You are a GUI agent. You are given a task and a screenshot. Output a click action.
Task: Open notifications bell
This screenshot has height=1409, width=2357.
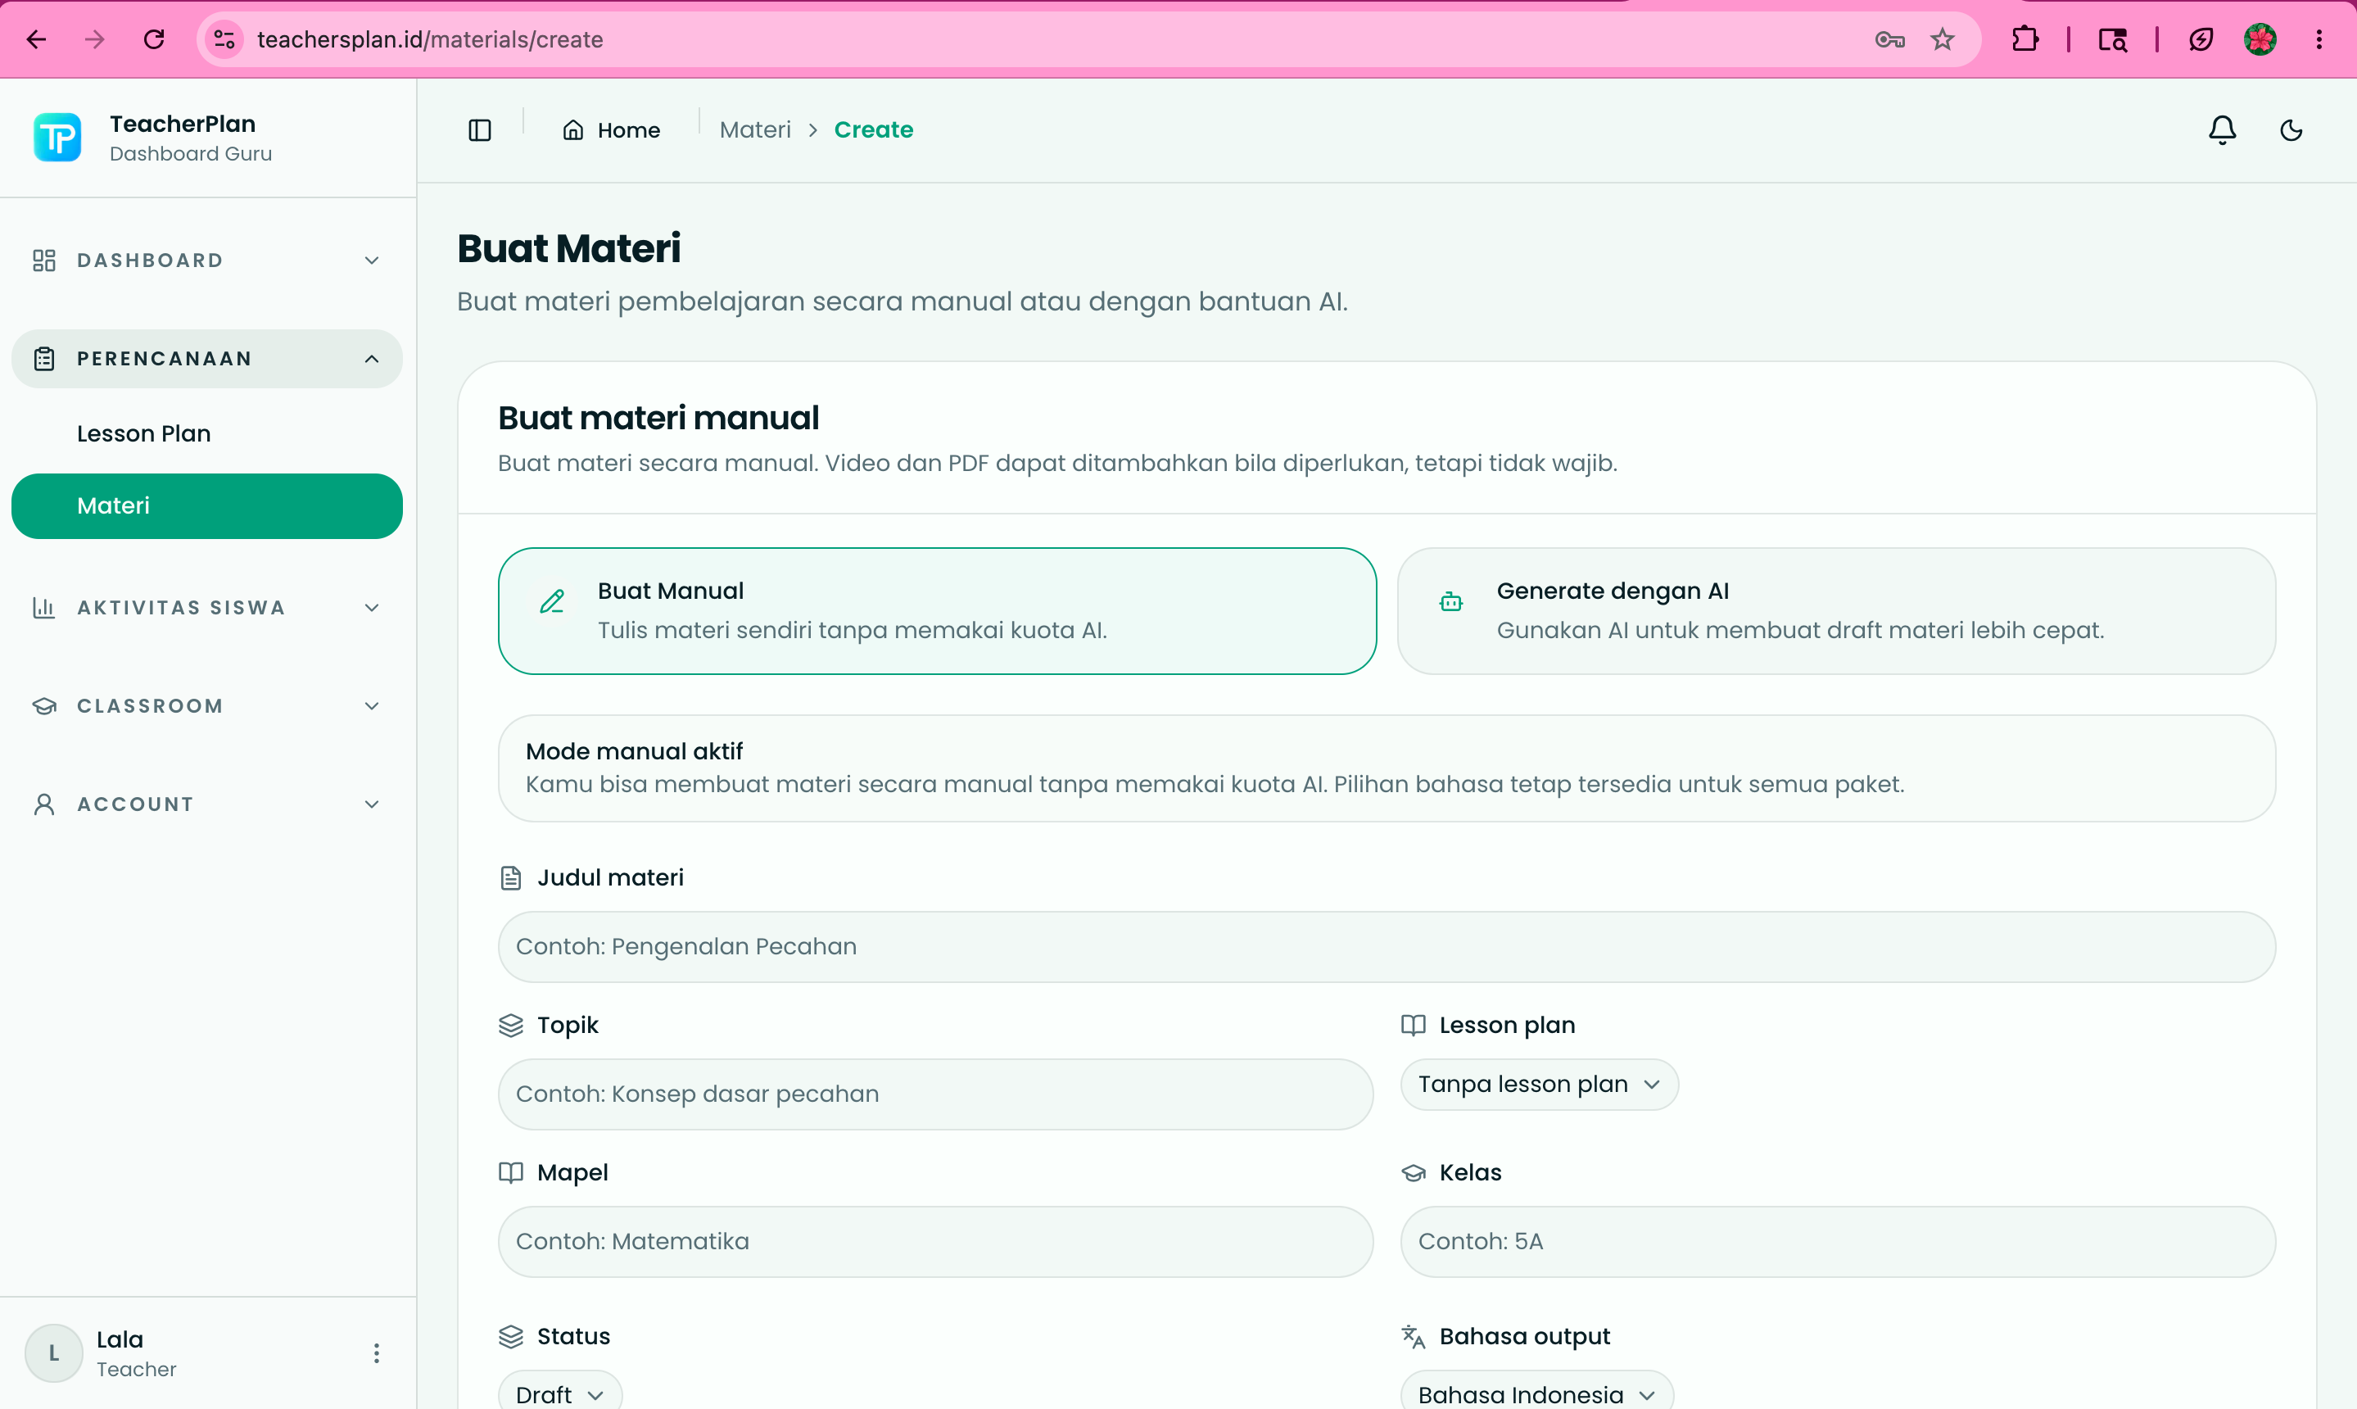pos(2221,130)
